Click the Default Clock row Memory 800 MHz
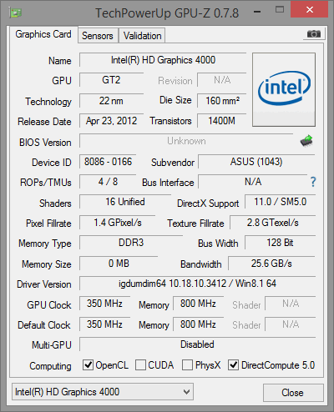 point(198,324)
